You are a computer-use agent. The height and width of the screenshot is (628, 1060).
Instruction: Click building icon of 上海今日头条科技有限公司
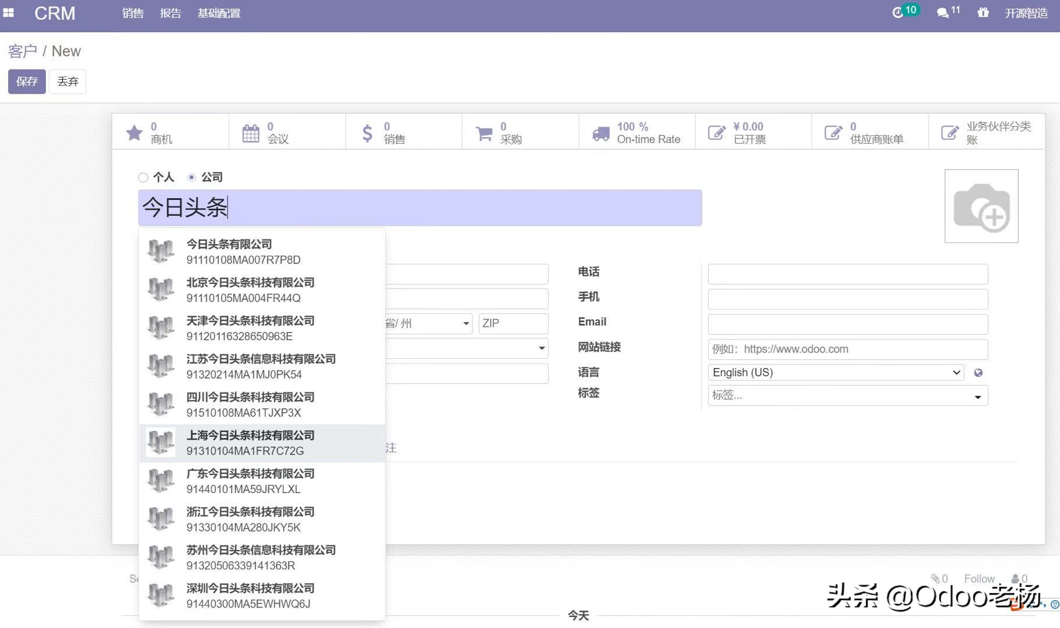pos(161,443)
